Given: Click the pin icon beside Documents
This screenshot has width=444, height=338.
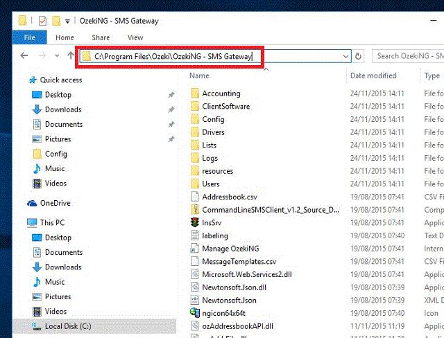Looking at the screenshot, I should click(x=171, y=124).
